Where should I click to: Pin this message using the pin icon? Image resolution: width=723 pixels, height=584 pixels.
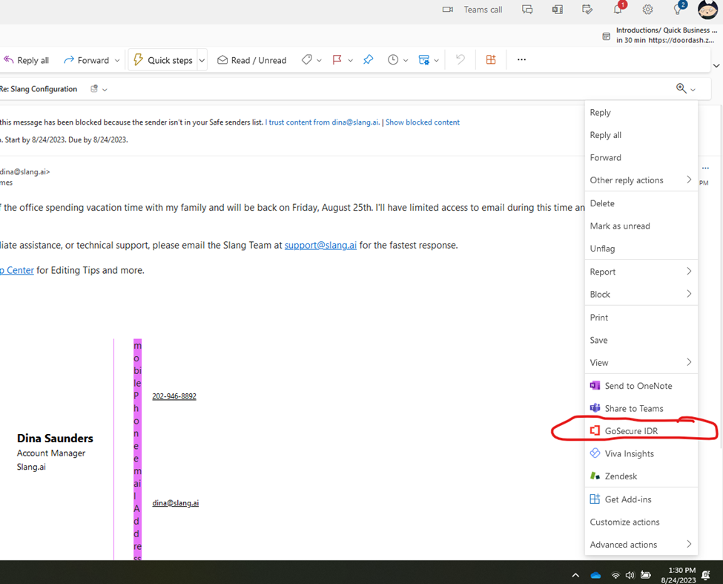[368, 60]
